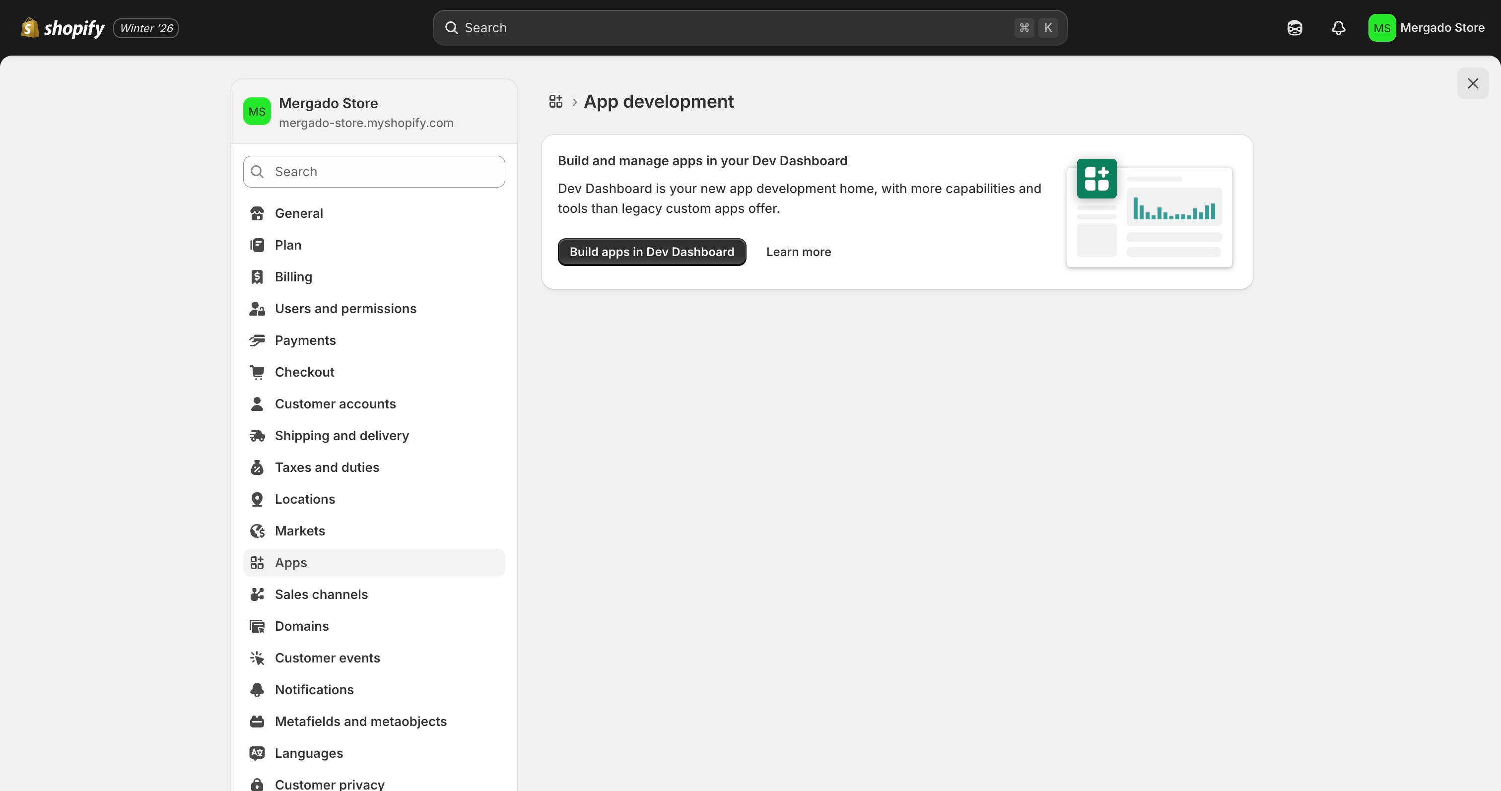Open the notifications bell icon

pyautogui.click(x=1338, y=28)
